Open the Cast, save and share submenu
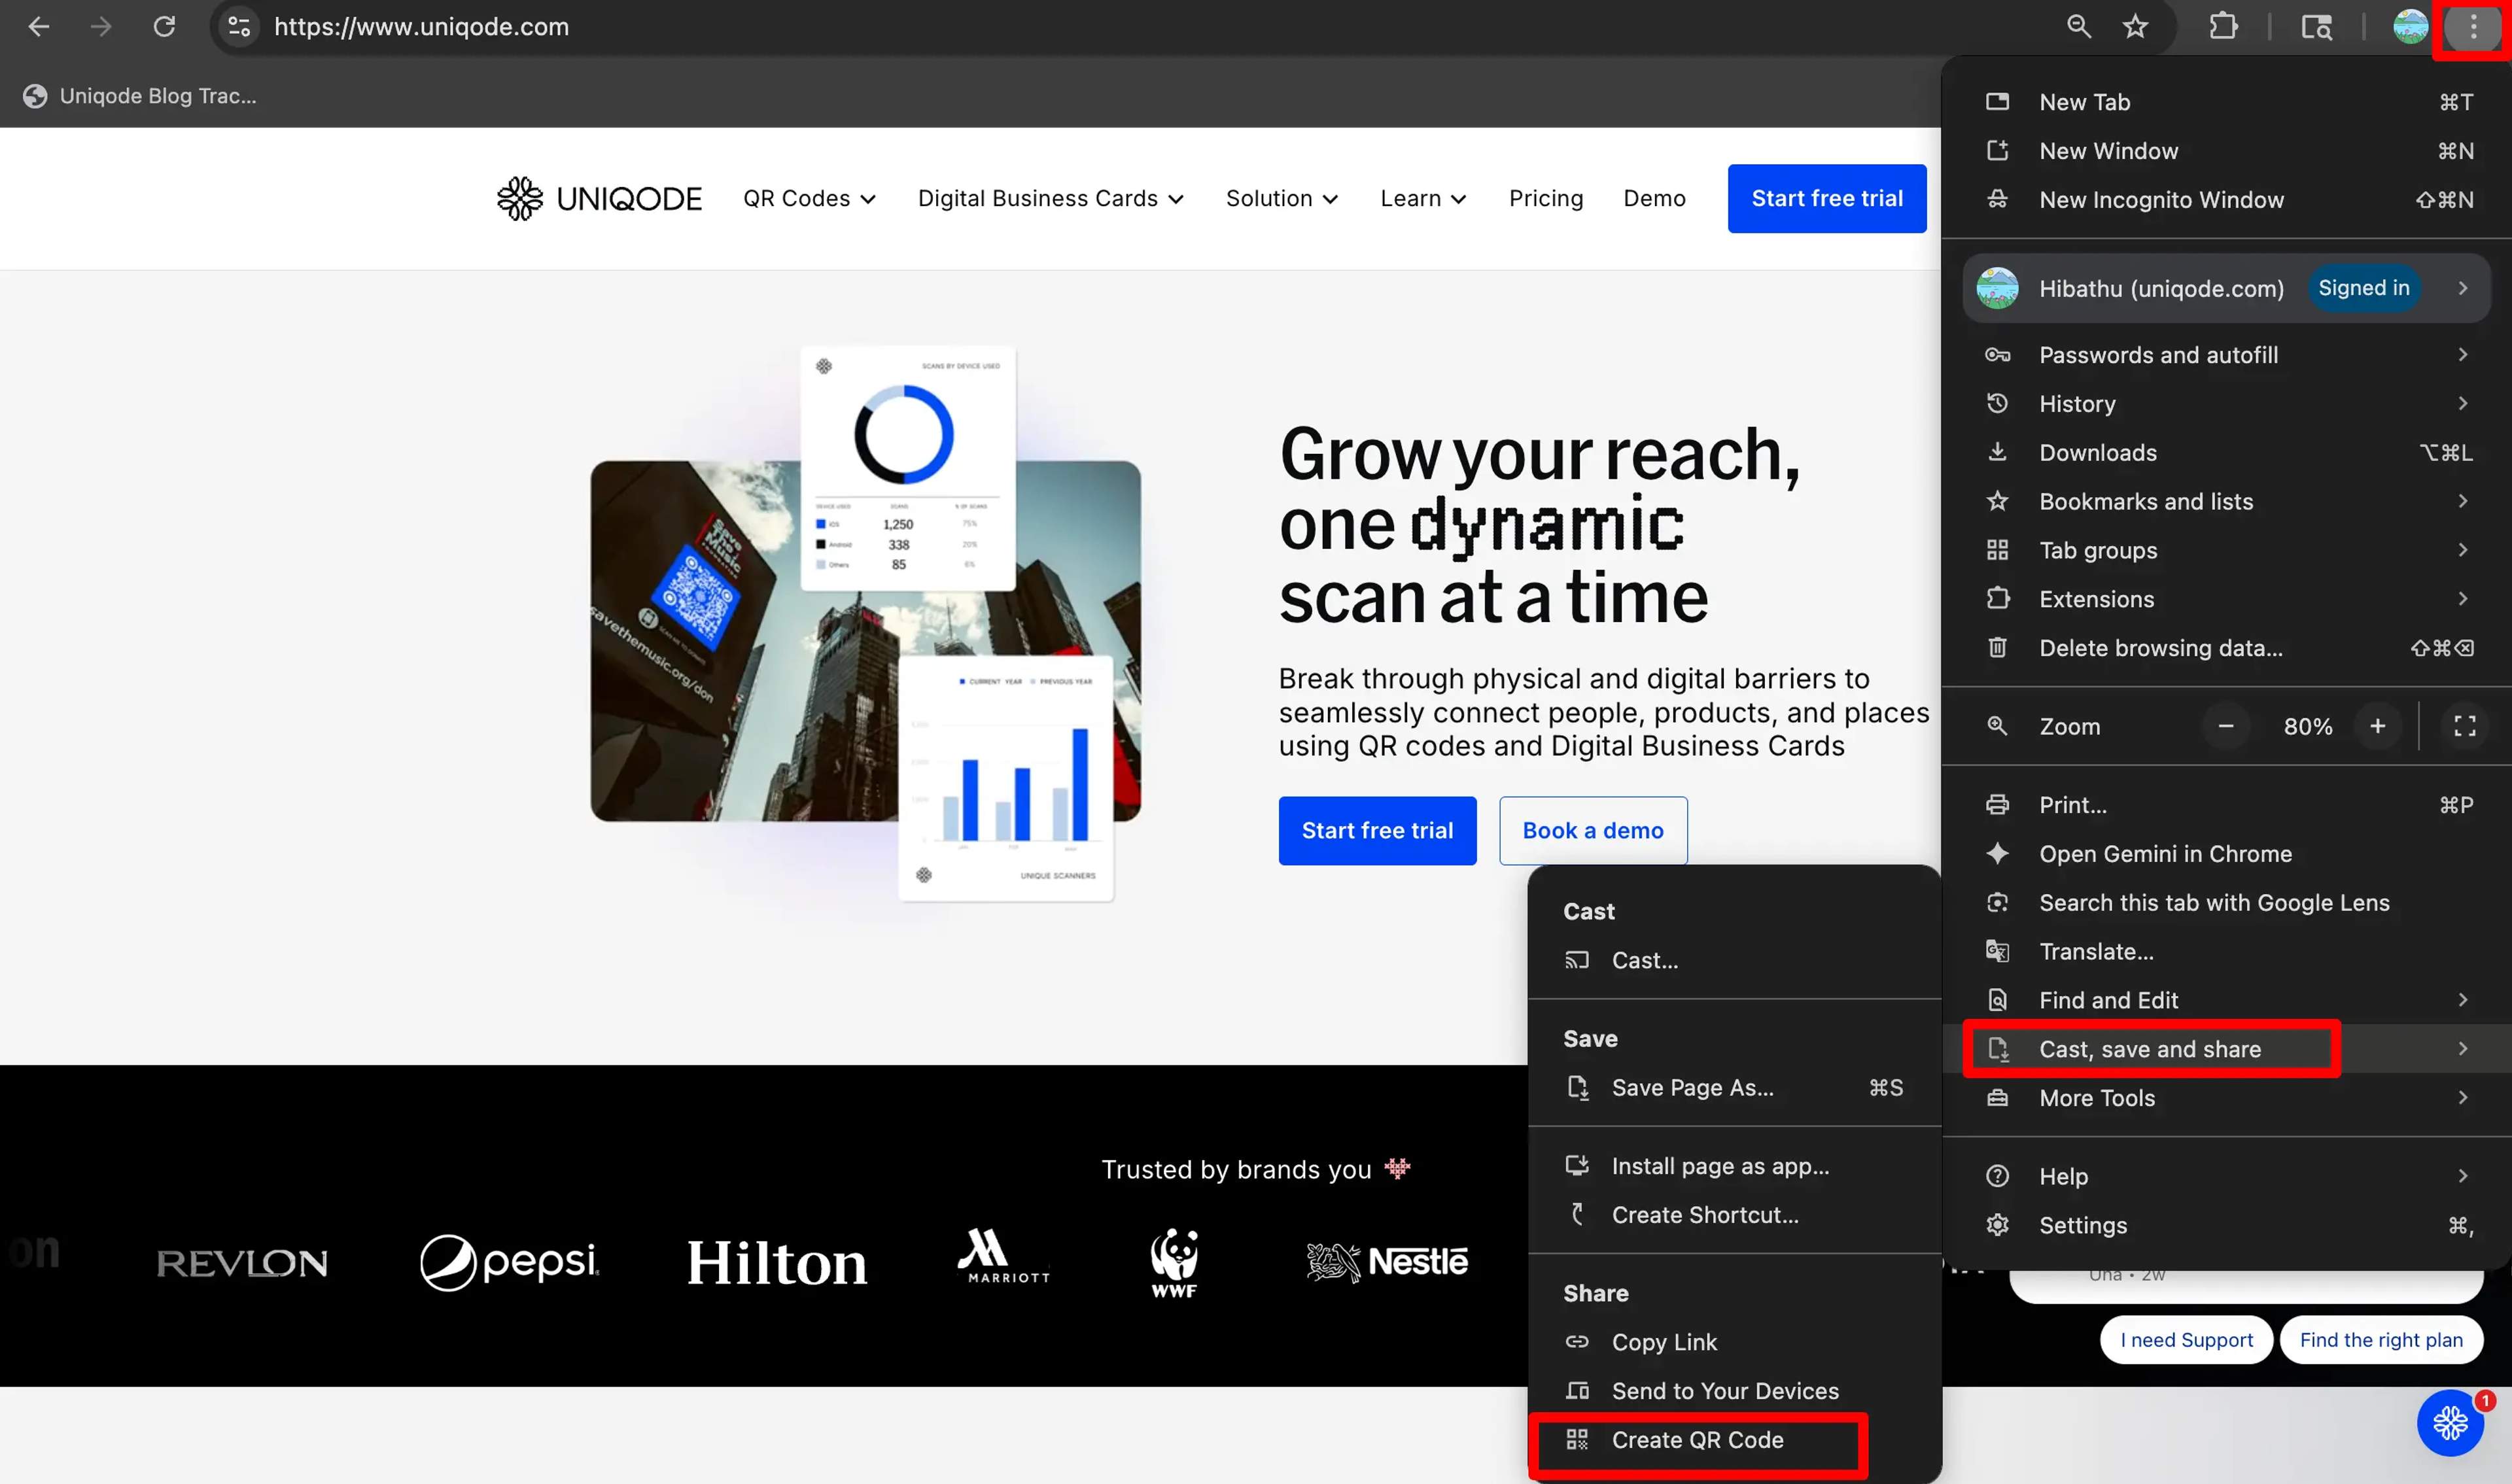Viewport: 2512px width, 1484px height. 2227,1049
